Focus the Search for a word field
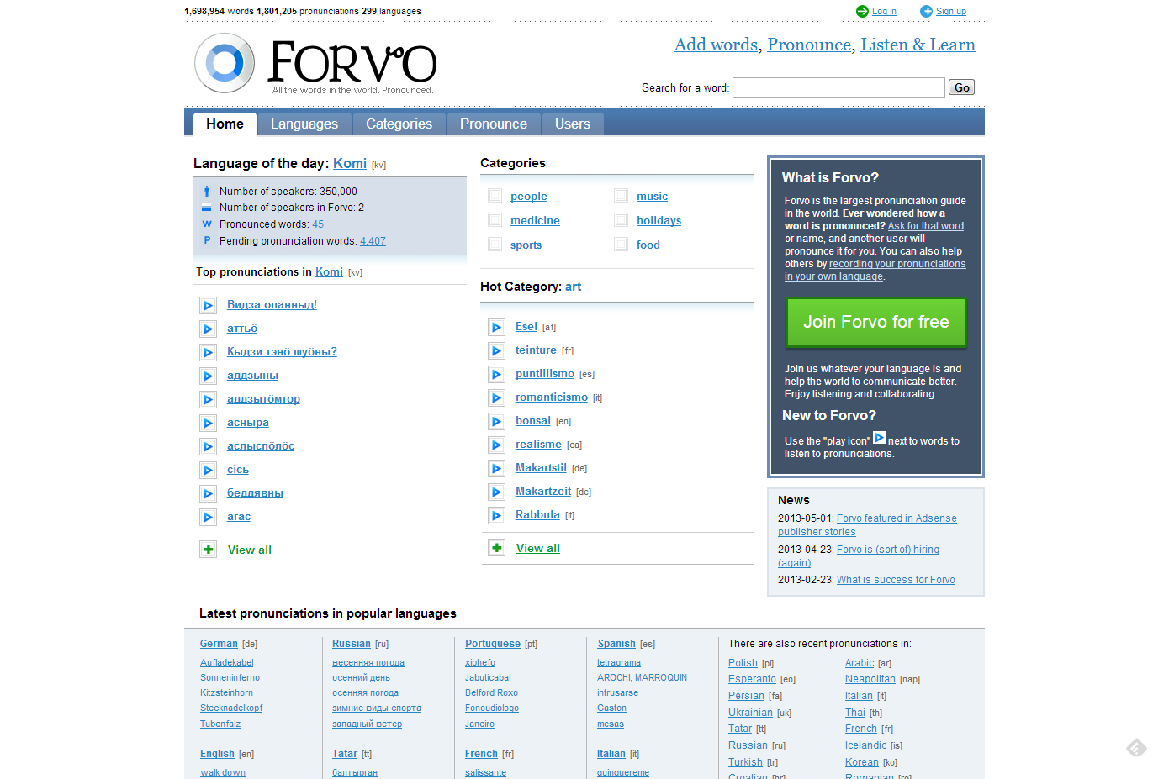 pos(838,87)
